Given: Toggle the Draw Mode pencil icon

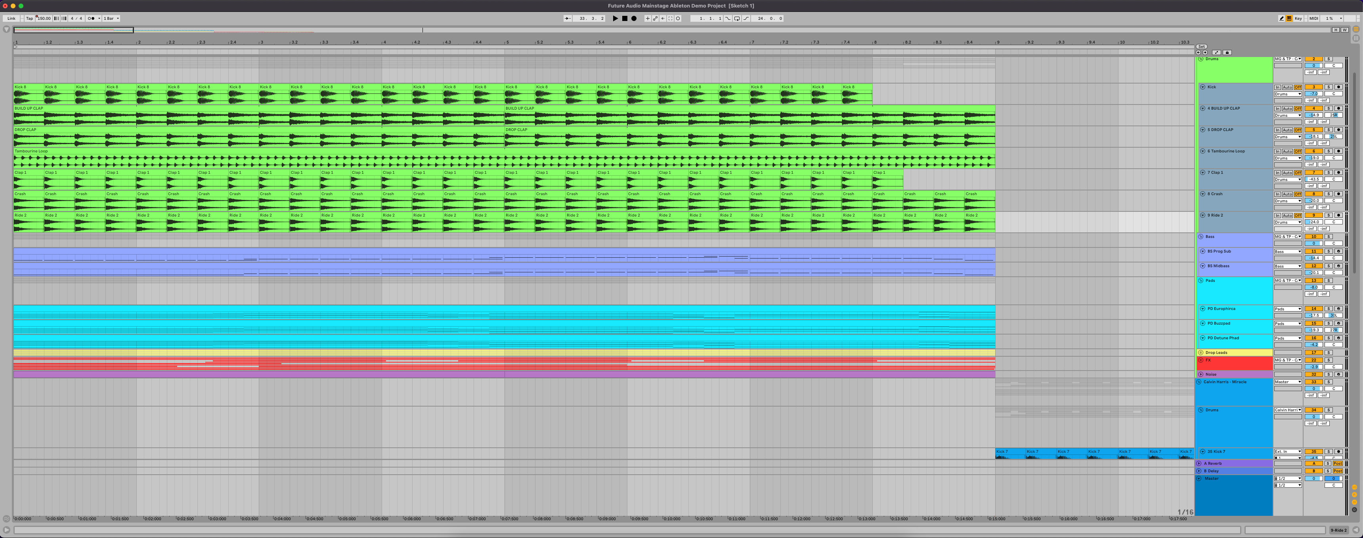Looking at the screenshot, I should coord(1281,19).
